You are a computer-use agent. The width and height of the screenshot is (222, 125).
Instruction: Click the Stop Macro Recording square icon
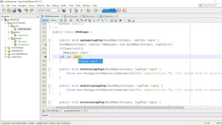[x=124, y=20]
